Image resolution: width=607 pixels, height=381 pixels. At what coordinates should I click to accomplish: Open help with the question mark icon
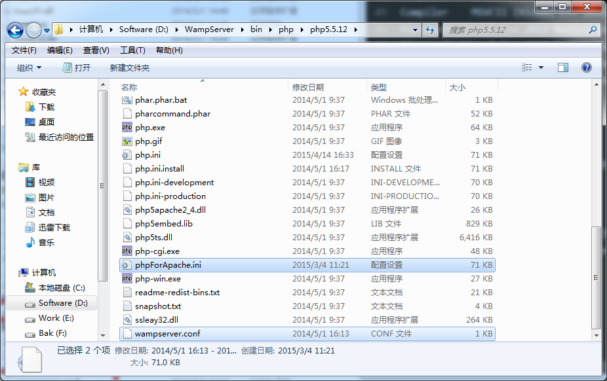click(x=587, y=67)
